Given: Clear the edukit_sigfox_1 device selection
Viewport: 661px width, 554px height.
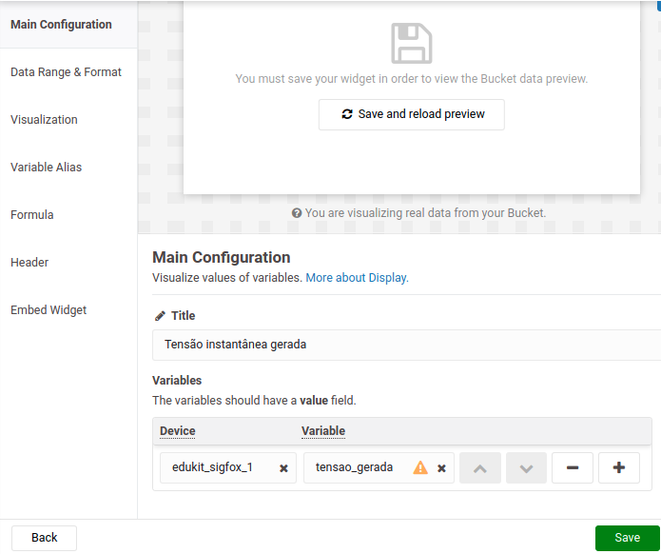Looking at the screenshot, I should 283,468.
